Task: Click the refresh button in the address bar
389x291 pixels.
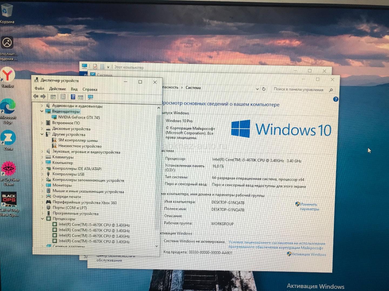Action: 264,89
